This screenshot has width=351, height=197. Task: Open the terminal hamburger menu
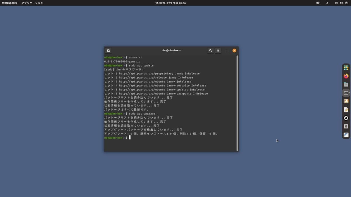[x=218, y=50]
